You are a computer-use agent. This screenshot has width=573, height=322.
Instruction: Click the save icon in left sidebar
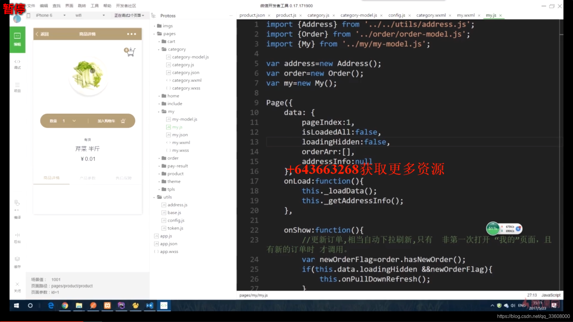tap(17, 259)
